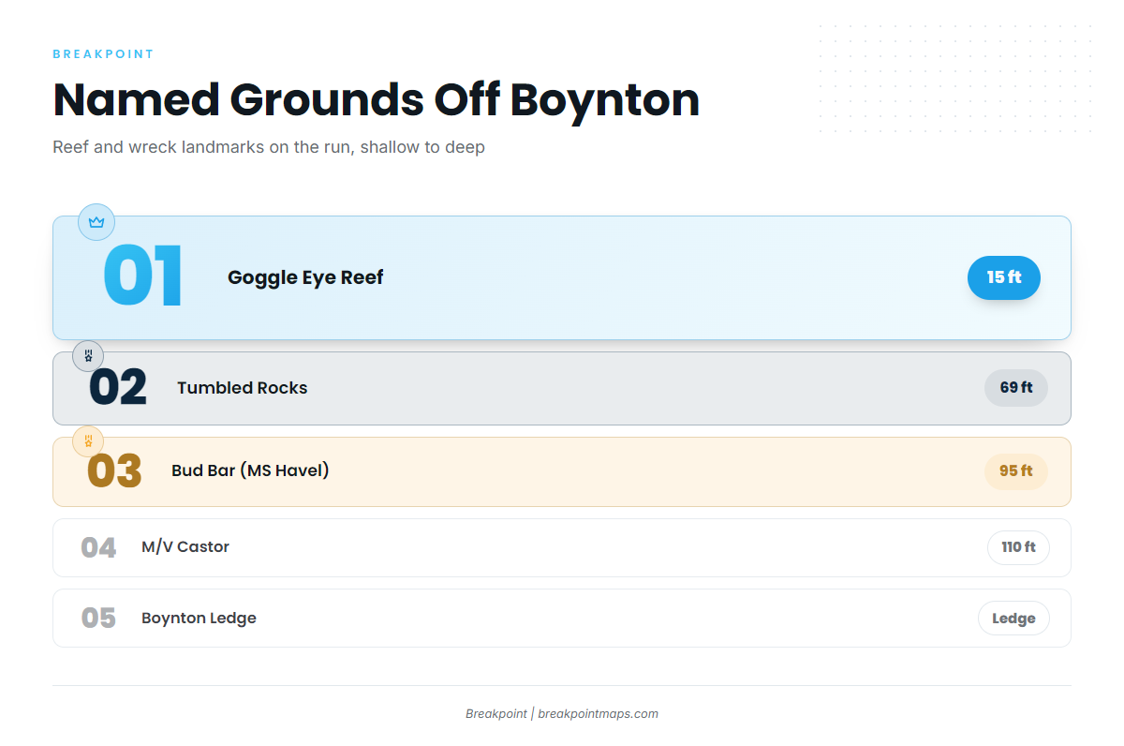Select the "15 ft" depth pill
This screenshot has width=1124, height=746.
(x=1004, y=277)
